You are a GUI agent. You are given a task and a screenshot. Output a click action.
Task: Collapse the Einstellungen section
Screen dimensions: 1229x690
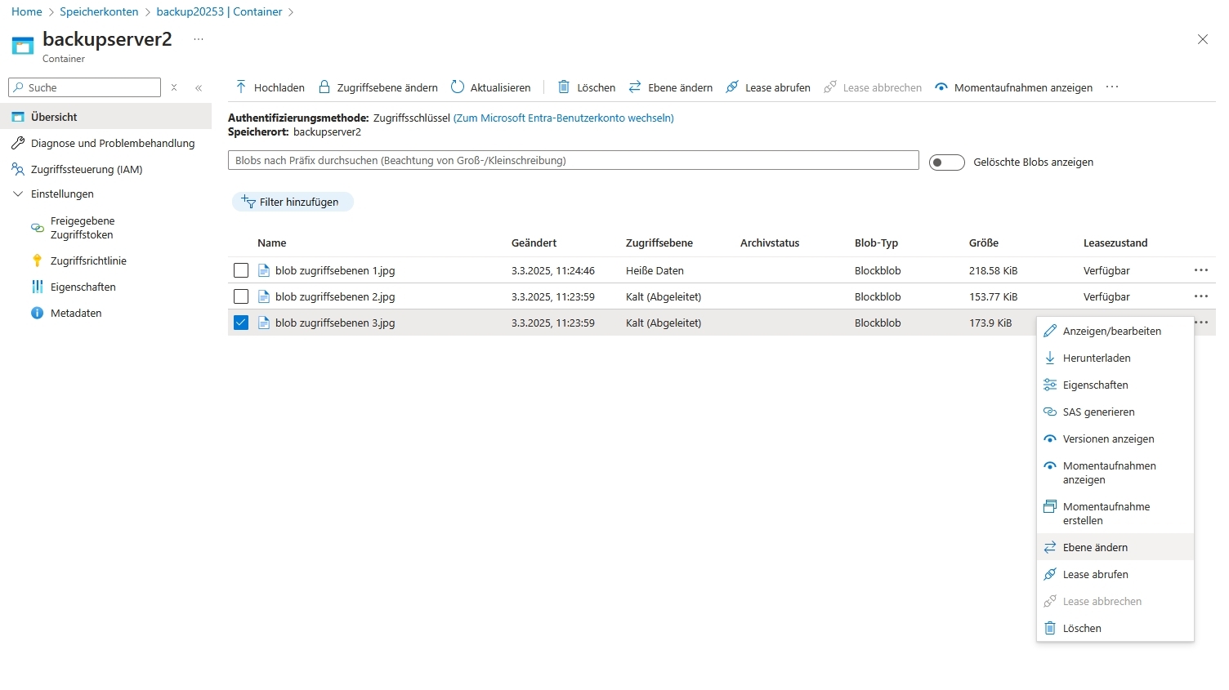click(x=18, y=194)
